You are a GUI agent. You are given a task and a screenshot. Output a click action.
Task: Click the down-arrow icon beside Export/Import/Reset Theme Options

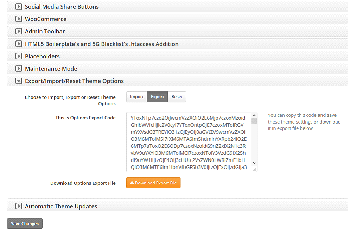(19, 81)
